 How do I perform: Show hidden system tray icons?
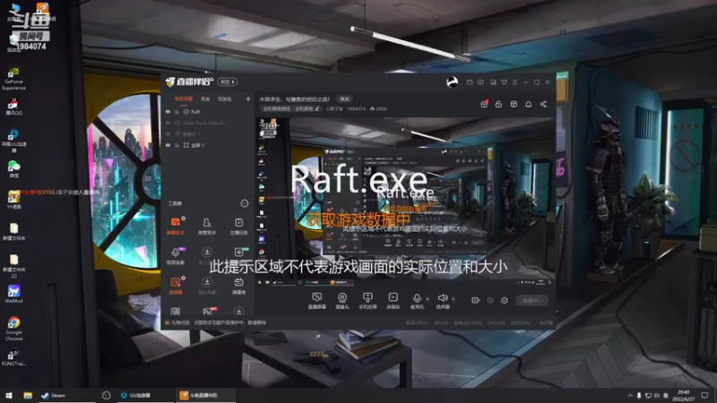pos(630,396)
